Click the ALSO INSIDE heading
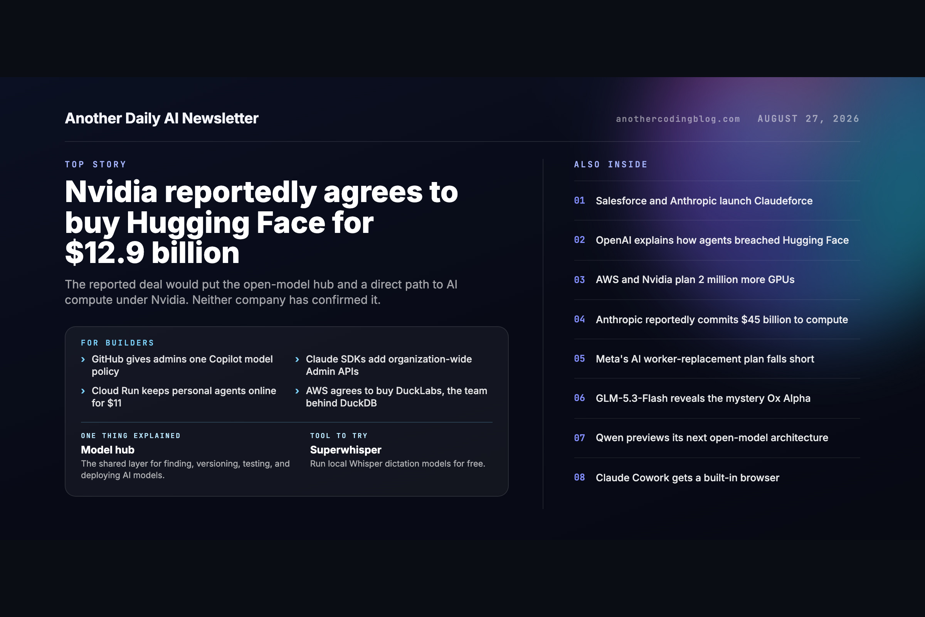925x617 pixels. [611, 165]
